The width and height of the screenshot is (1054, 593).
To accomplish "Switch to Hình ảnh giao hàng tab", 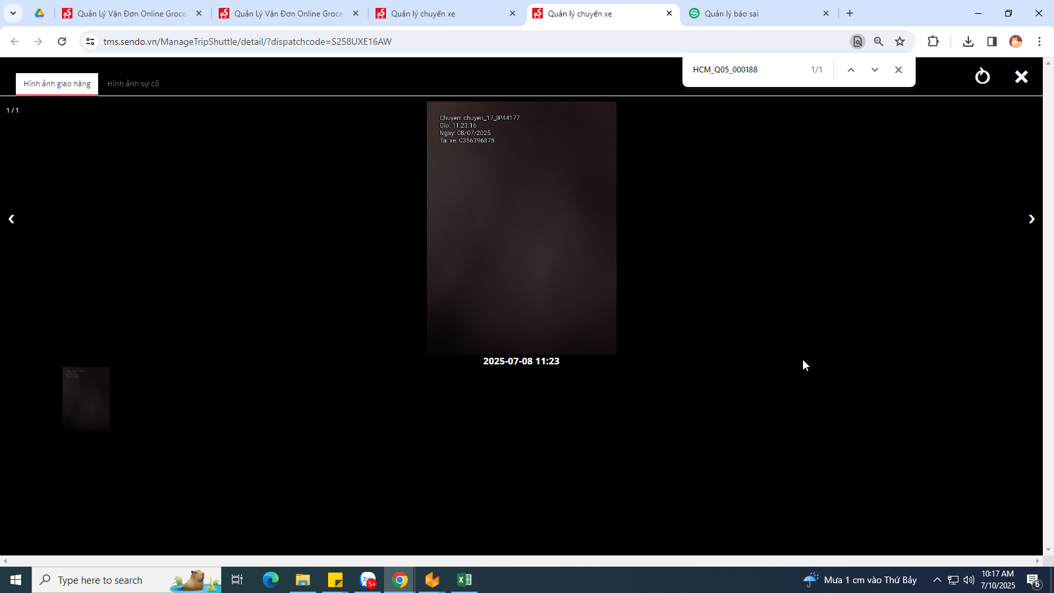I will (57, 84).
